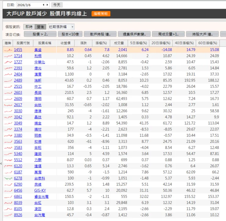The height and width of the screenshot is (221, 226).
Task: Sort by 成交量 column header
Action: pyautogui.click(x=119, y=43)
